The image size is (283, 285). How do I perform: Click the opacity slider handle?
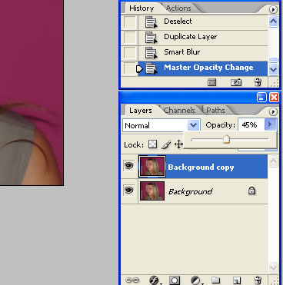226,140
